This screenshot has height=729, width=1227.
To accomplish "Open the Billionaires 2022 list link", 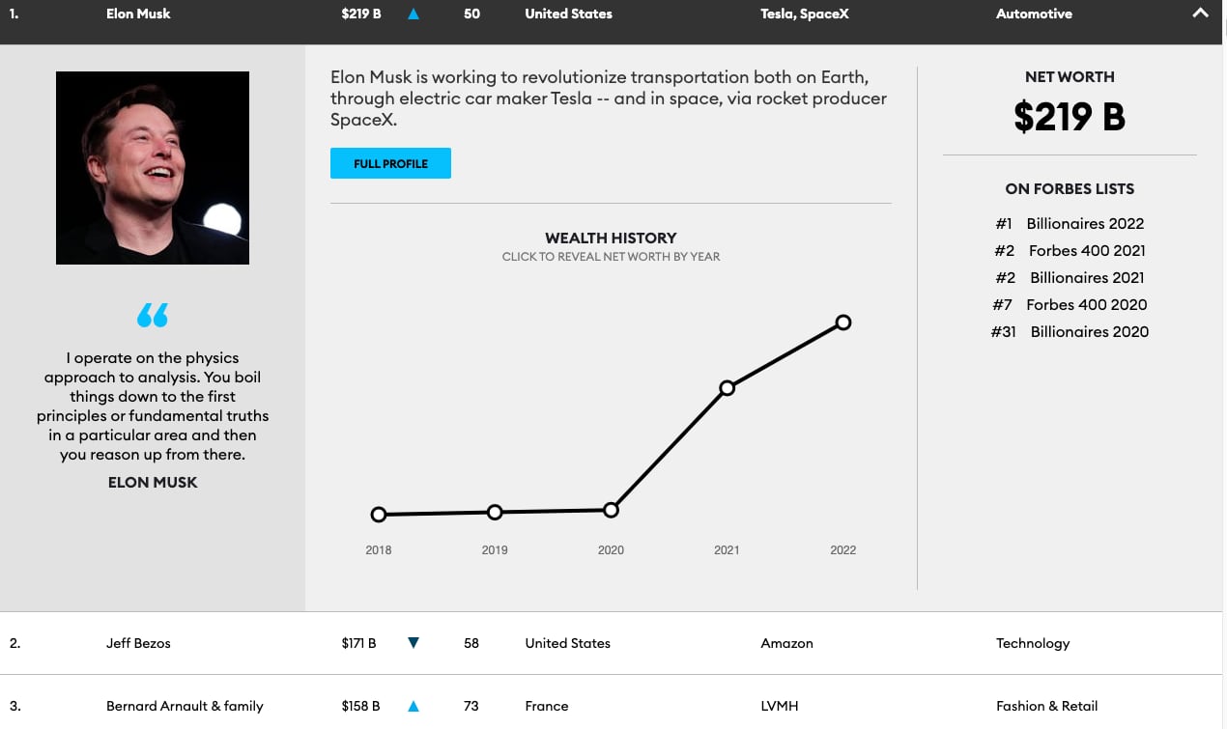I will tap(1084, 224).
